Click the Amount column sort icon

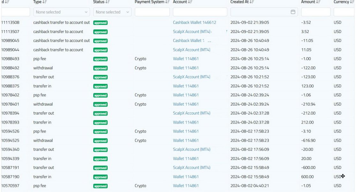pyautogui.click(x=318, y=2)
